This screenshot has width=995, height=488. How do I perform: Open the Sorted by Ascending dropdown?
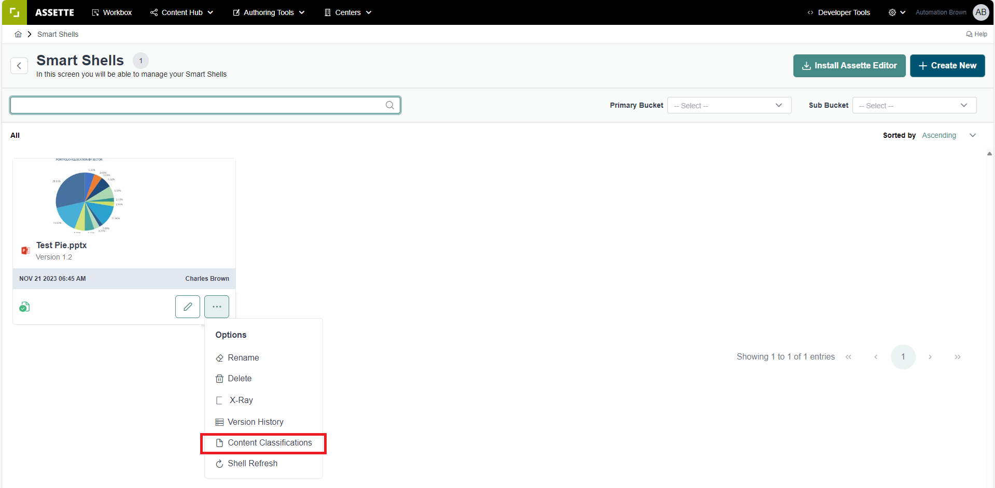point(949,135)
